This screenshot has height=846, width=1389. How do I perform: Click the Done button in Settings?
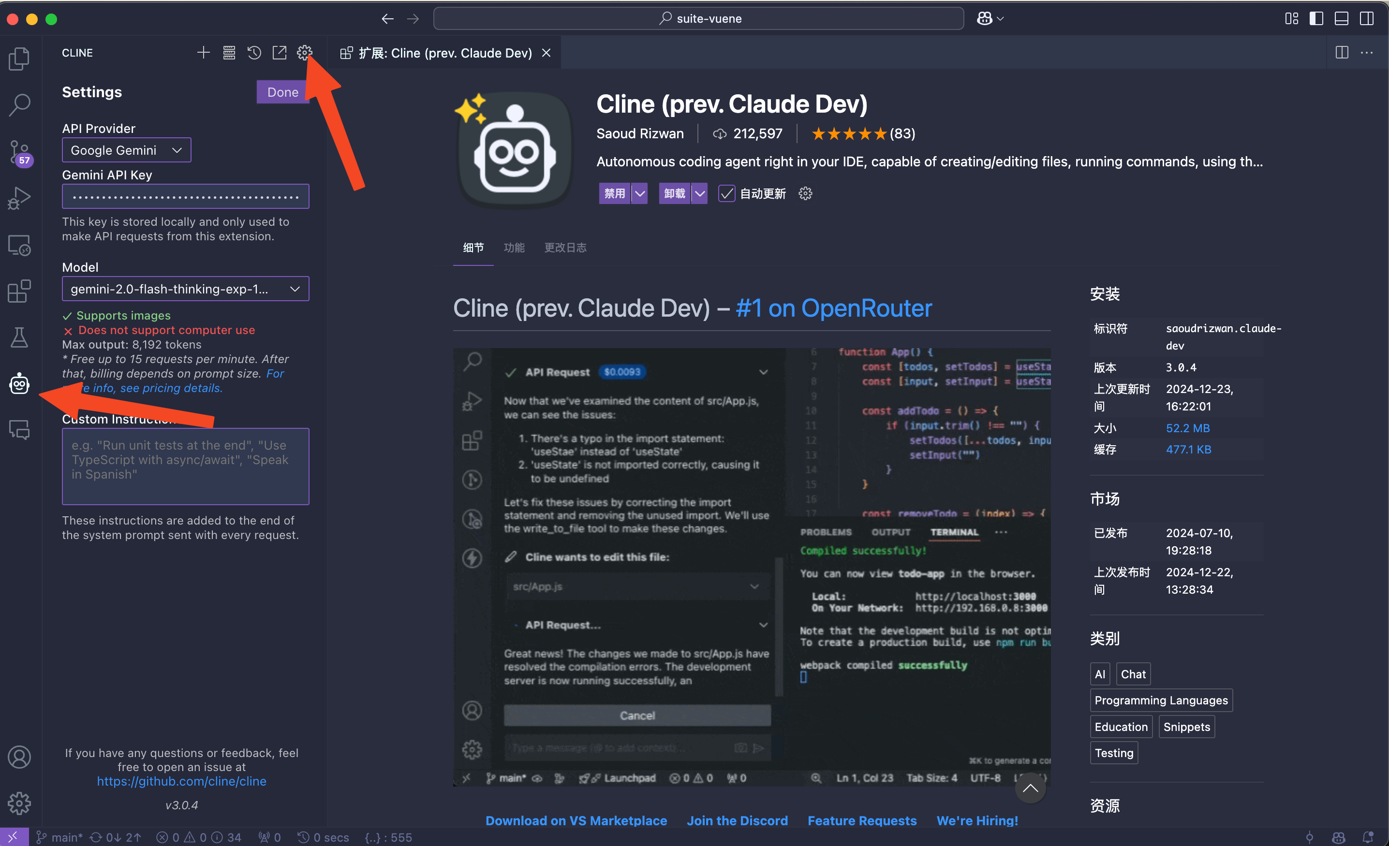[282, 92]
